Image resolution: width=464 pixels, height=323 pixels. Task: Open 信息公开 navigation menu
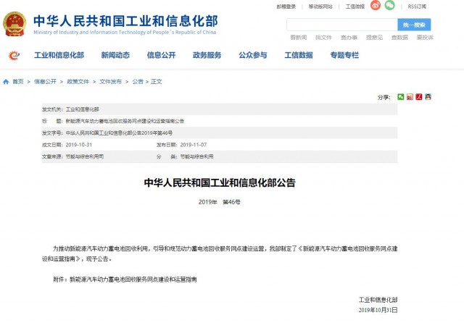point(161,55)
